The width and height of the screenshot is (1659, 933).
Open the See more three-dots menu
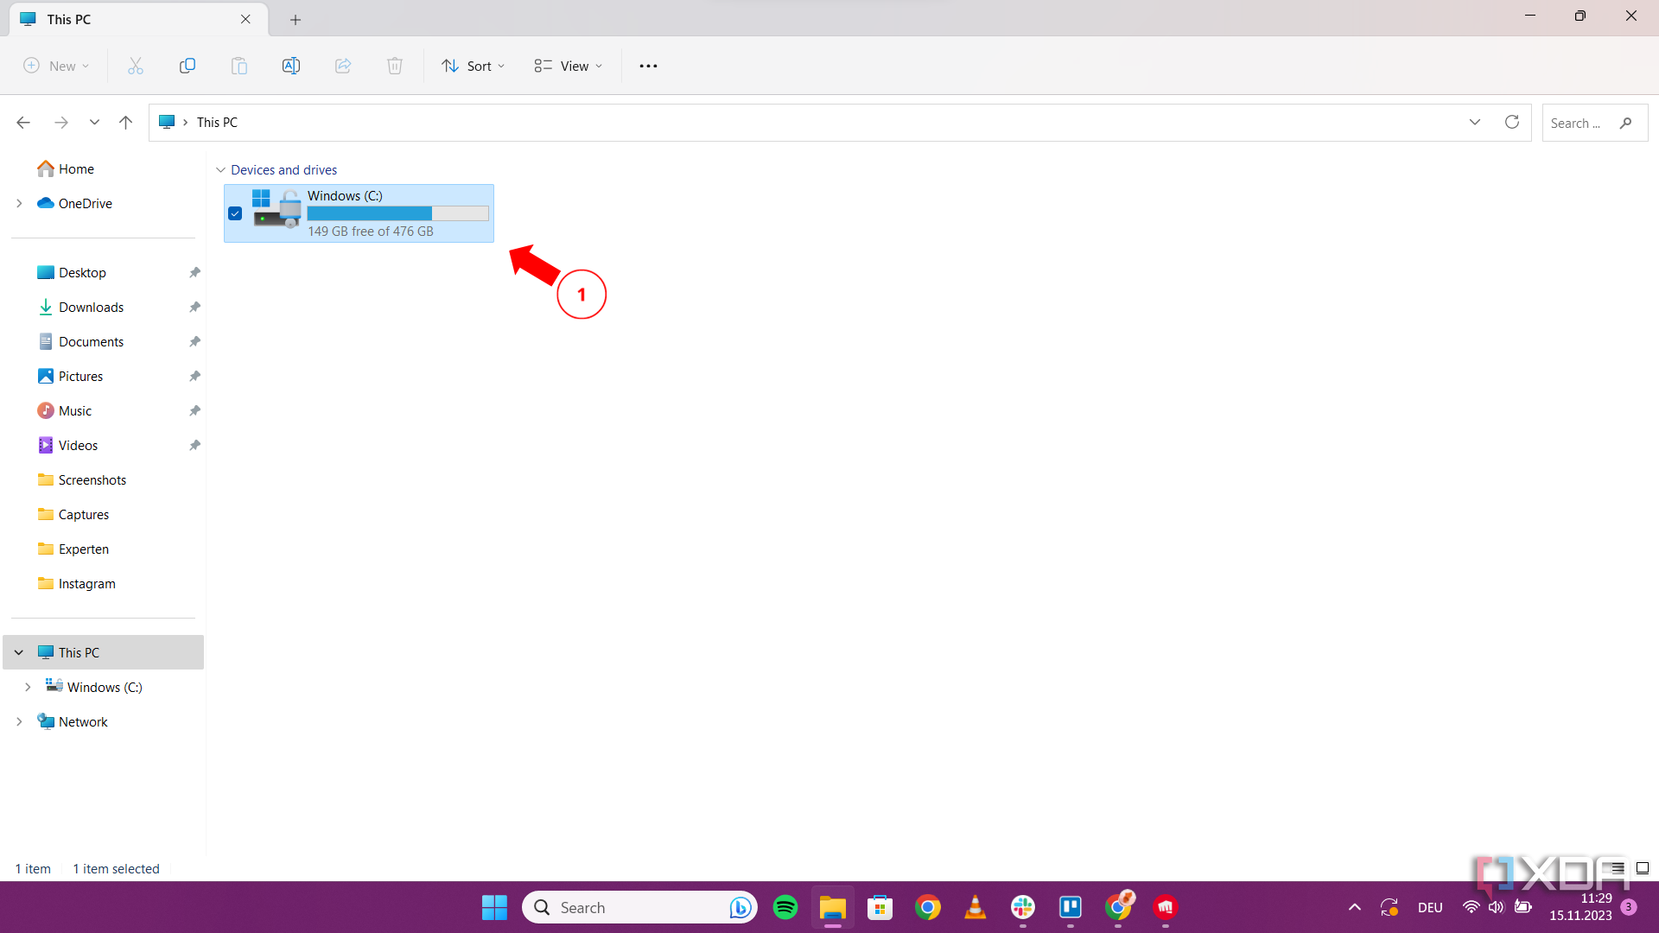pyautogui.click(x=648, y=66)
